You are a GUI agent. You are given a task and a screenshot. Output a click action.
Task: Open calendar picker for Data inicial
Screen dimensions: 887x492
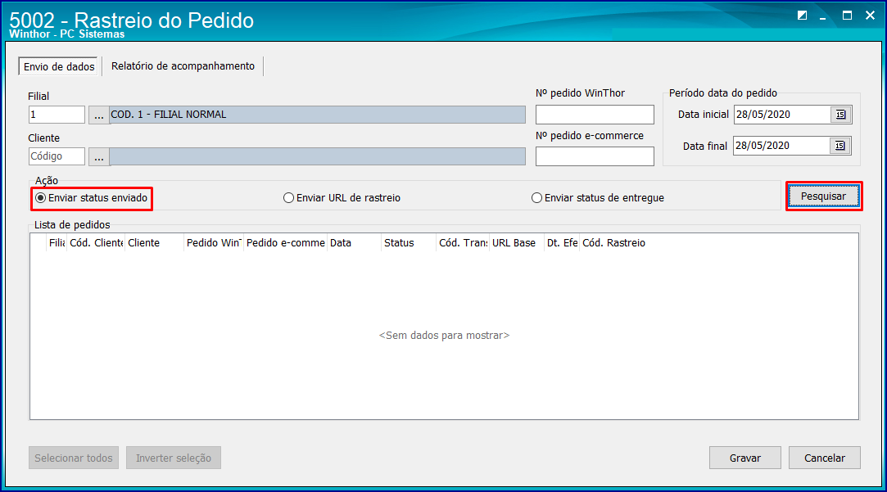point(840,115)
